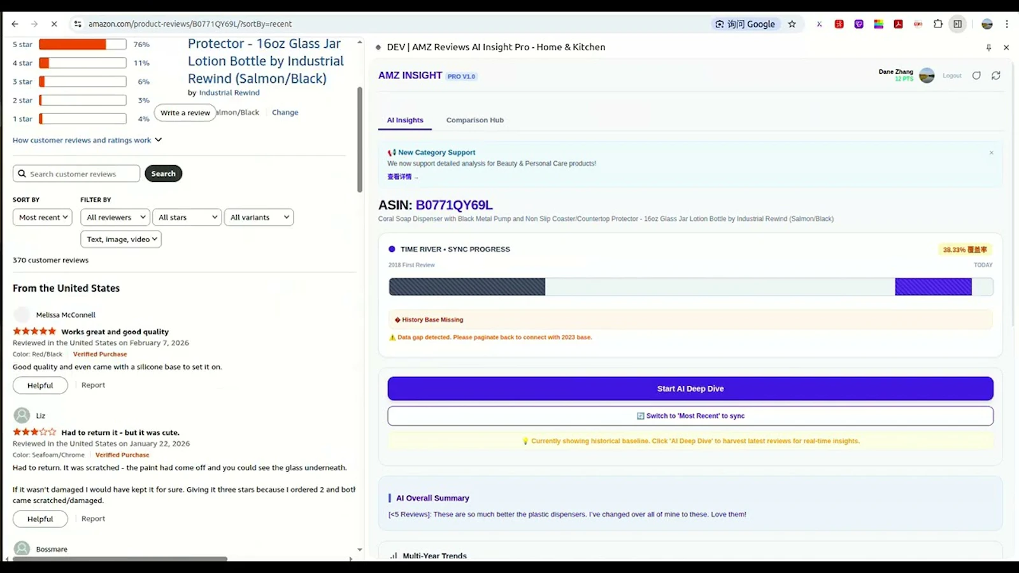Click the dark hatched segment of Time River bar
Screen dimensions: 1019x573
pyautogui.click(x=467, y=286)
